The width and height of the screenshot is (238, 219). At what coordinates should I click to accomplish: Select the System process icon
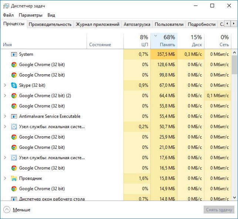point(14,54)
